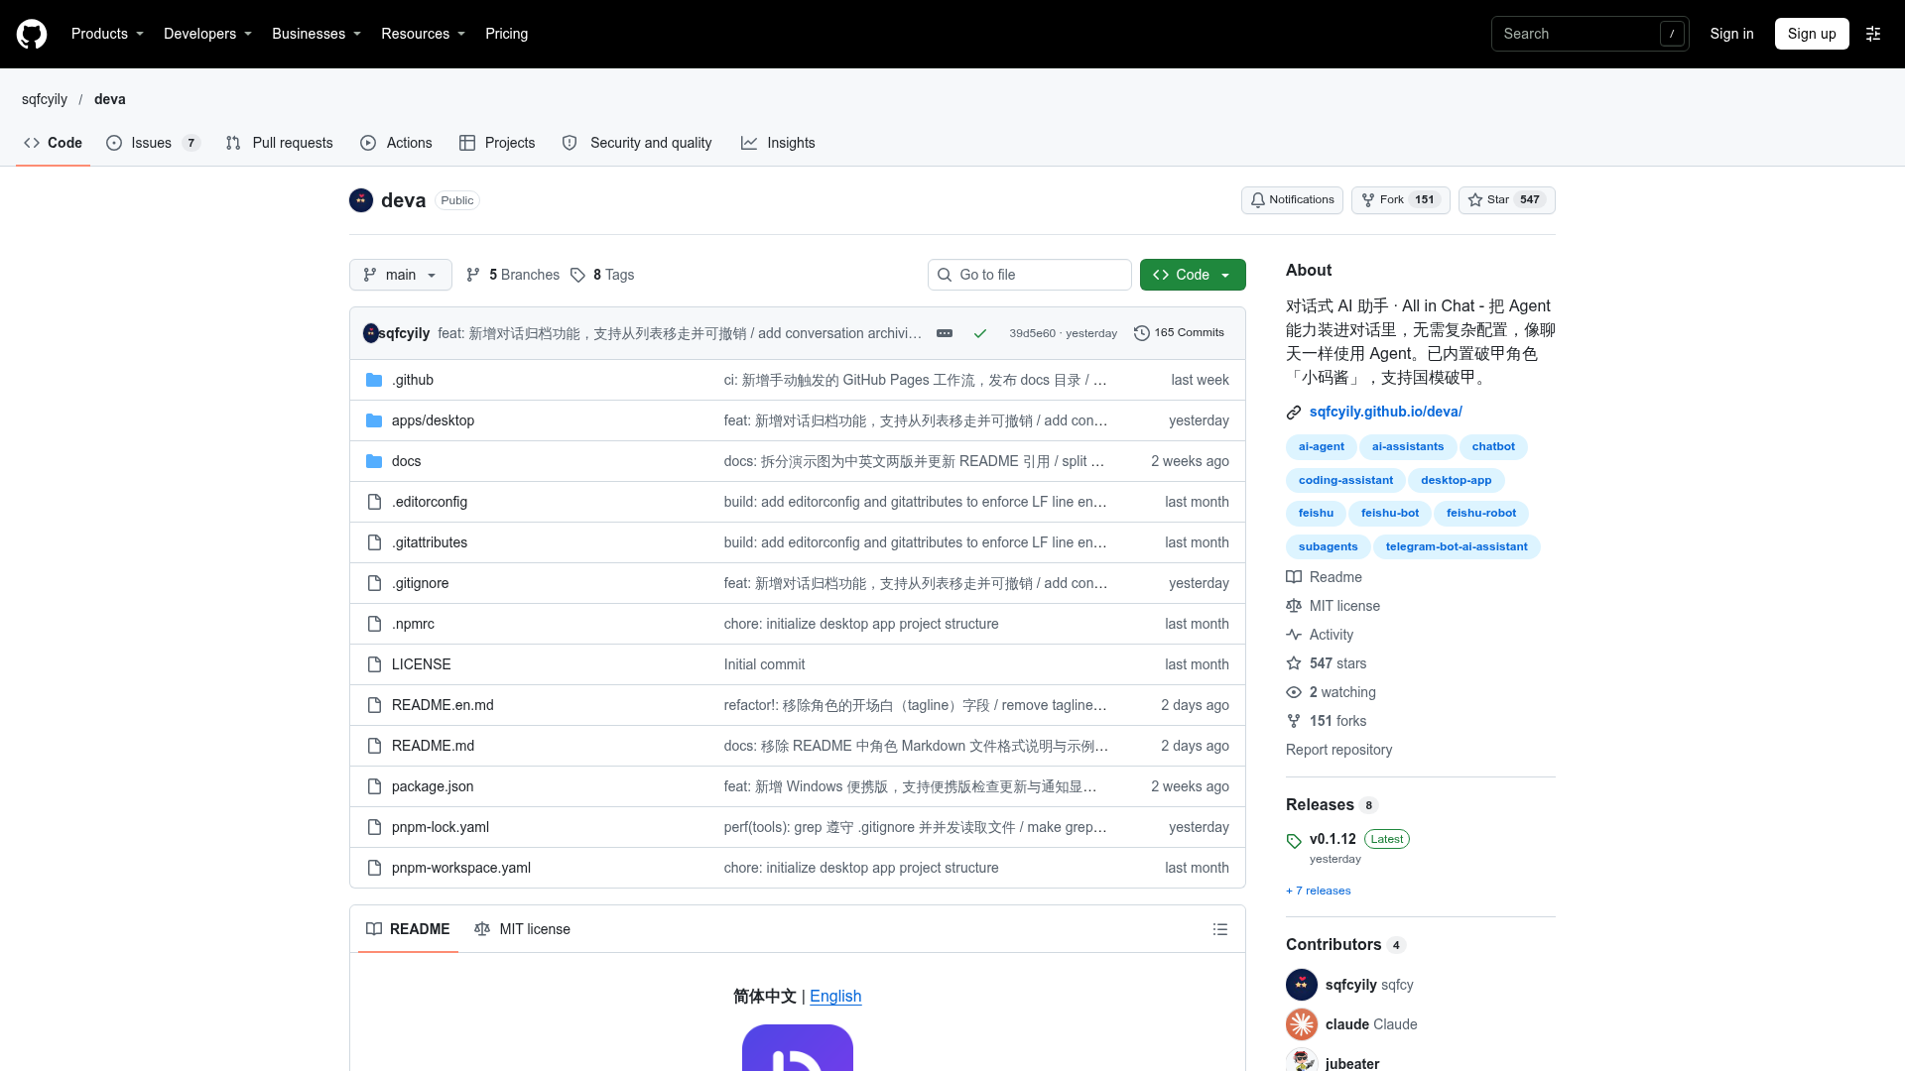The image size is (1905, 1071).
Task: Click the package.json file icon
Action: tap(374, 786)
